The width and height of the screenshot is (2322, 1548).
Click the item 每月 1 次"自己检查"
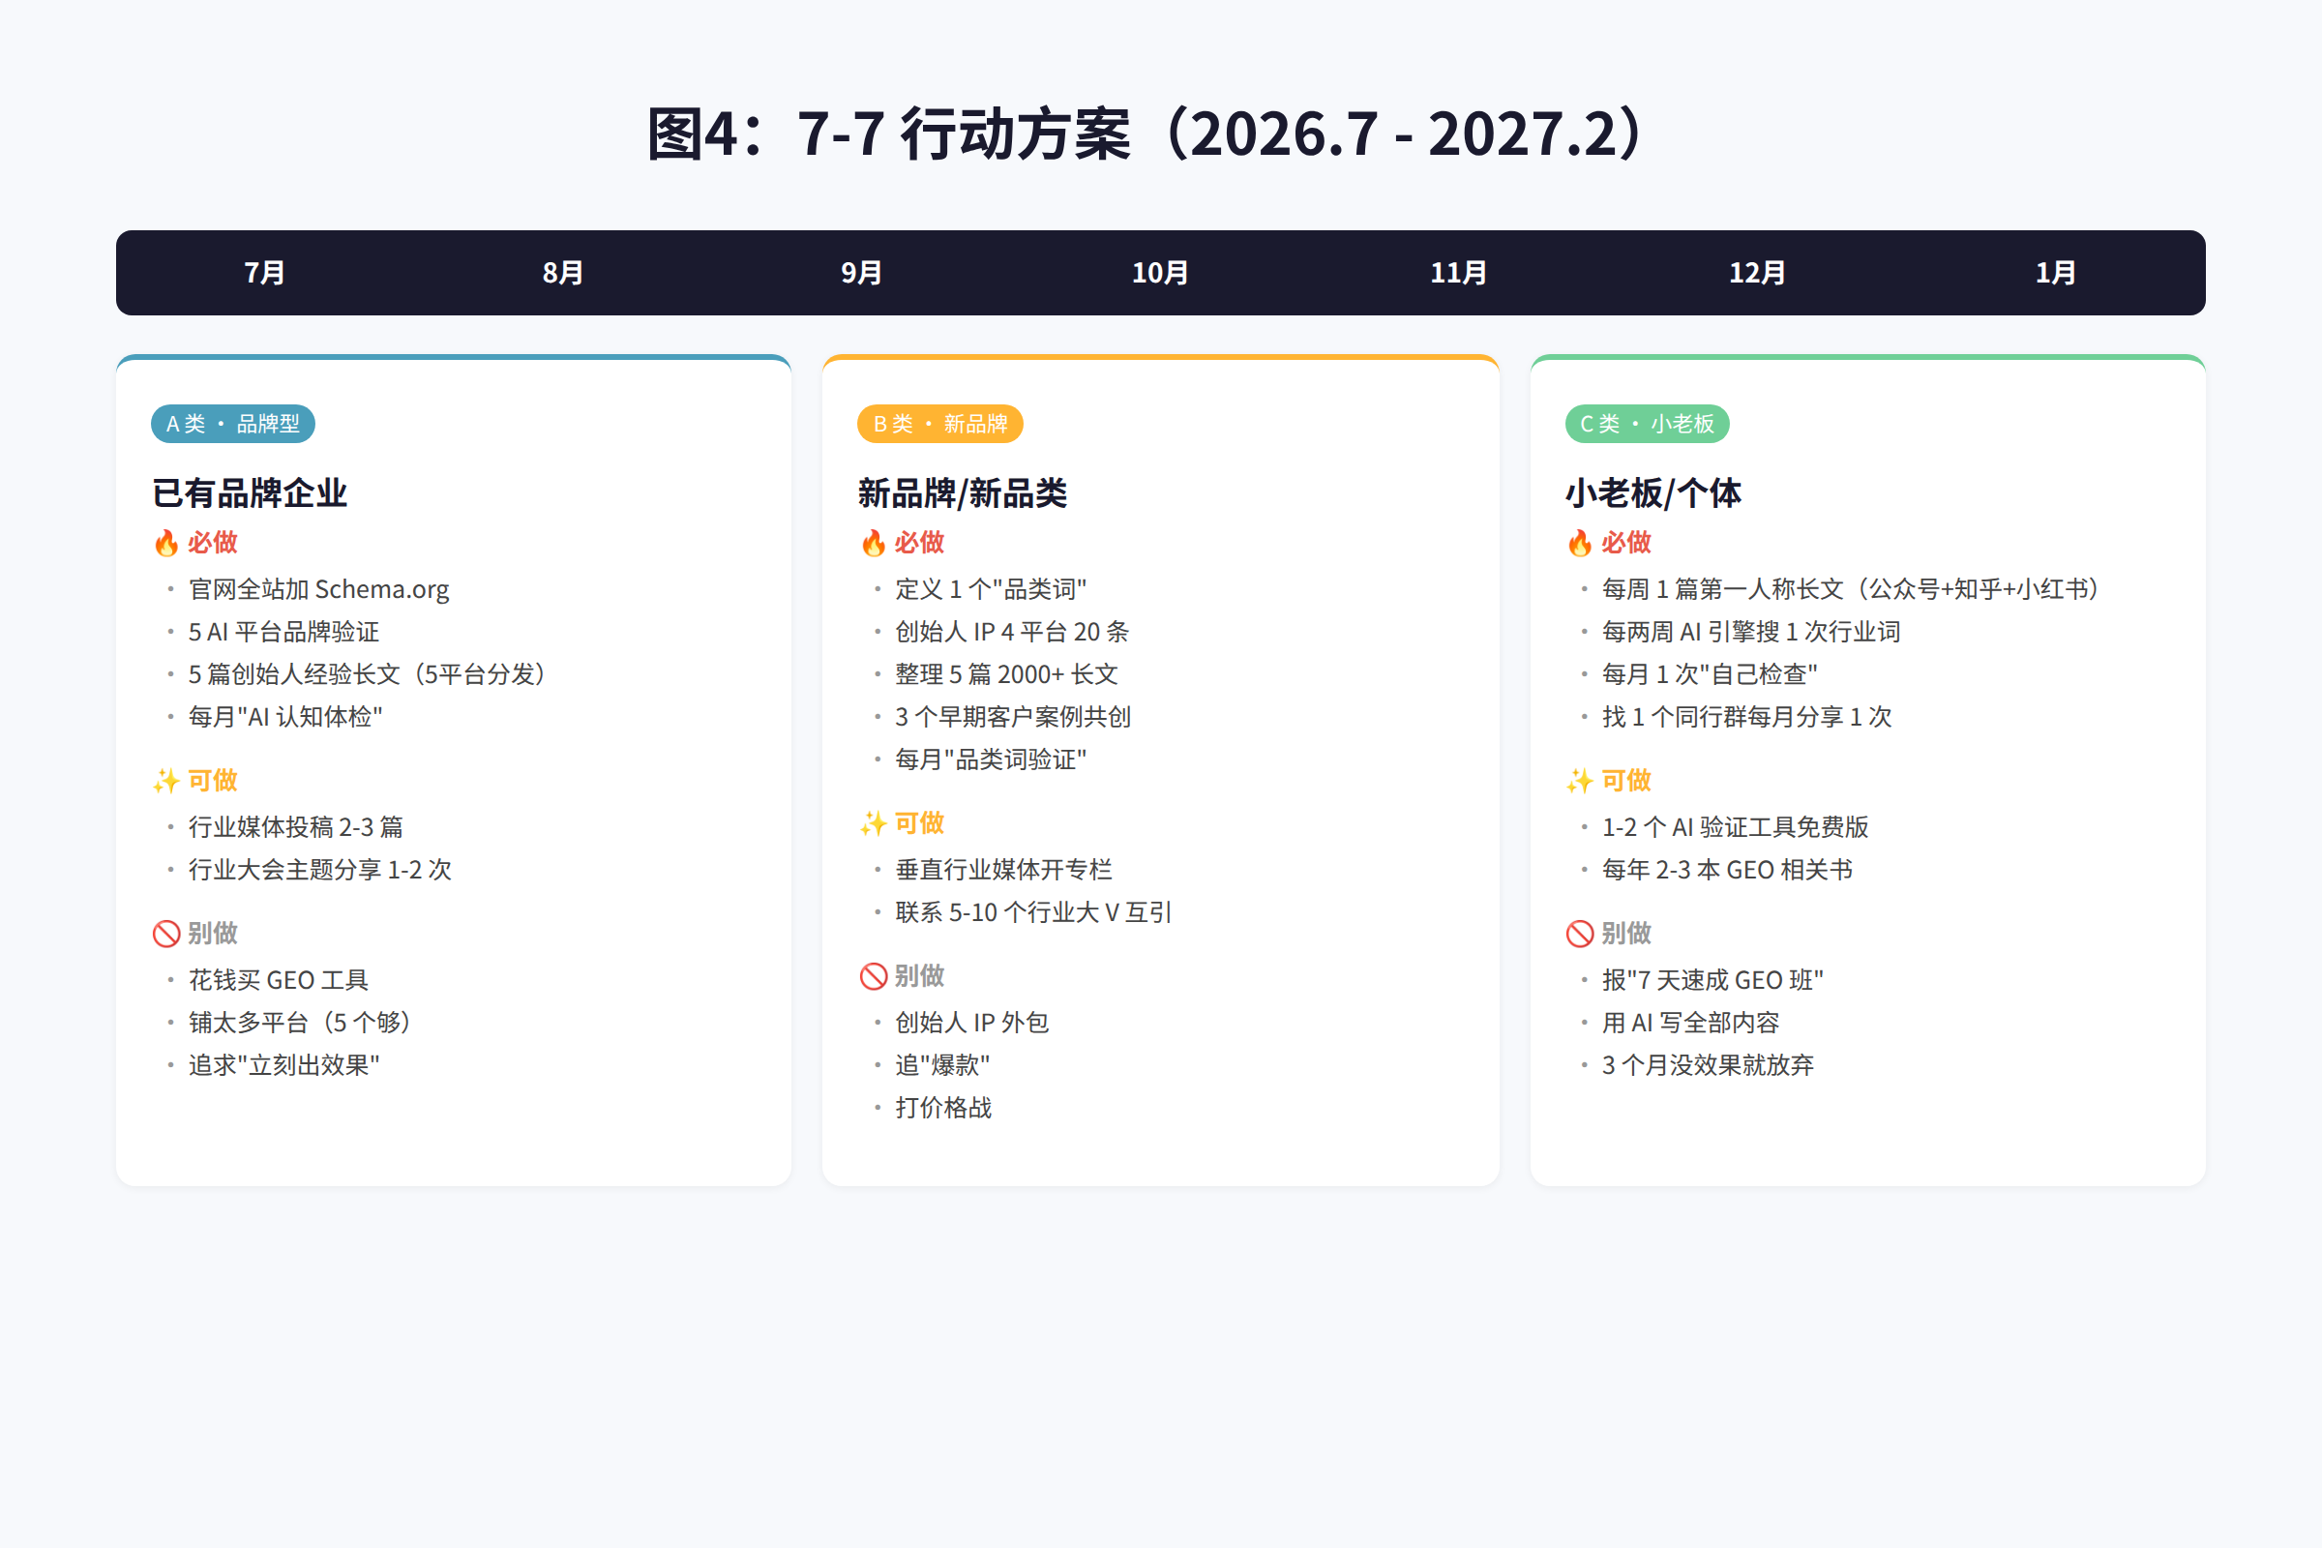pos(1710,674)
